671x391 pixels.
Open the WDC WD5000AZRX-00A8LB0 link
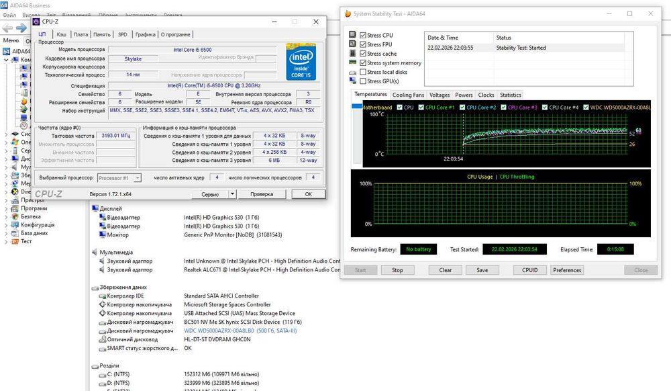click(240, 331)
